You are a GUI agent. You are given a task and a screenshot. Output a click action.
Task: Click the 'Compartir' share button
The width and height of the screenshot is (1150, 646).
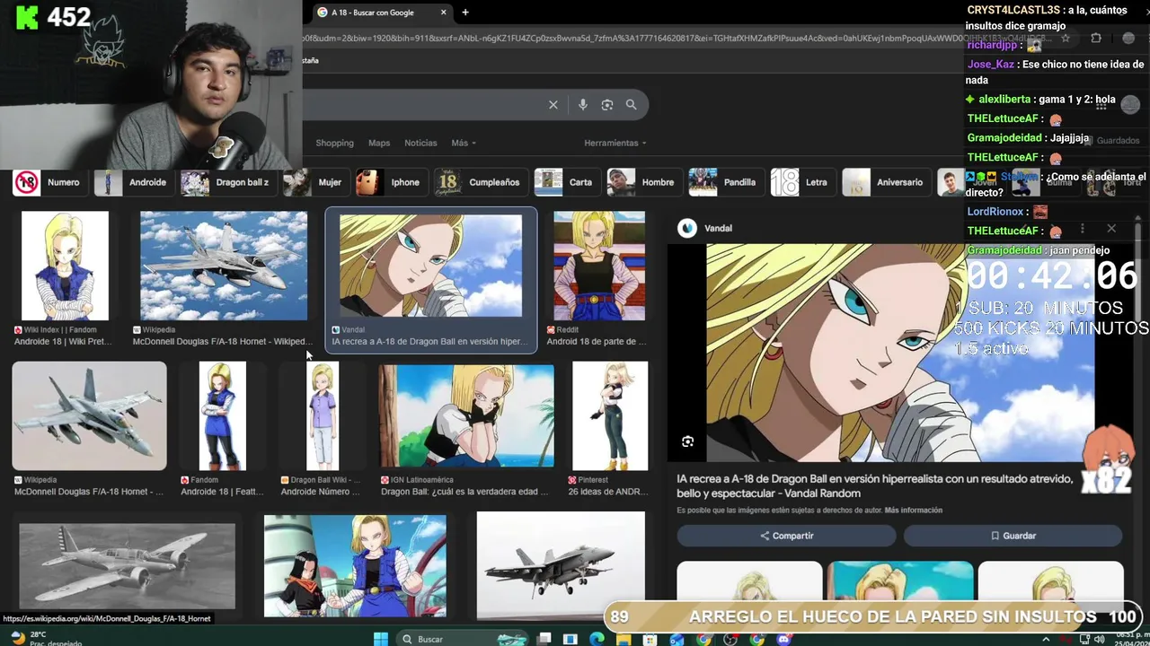pyautogui.click(x=786, y=536)
